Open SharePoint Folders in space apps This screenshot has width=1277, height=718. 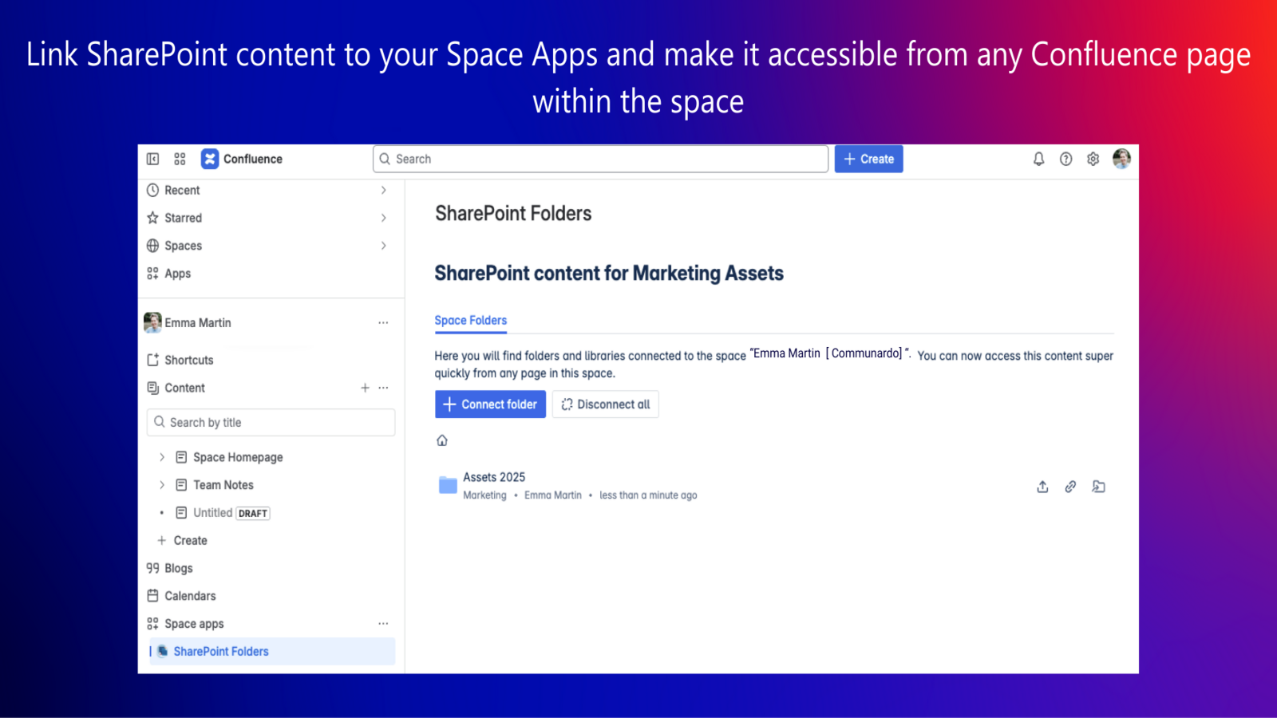point(221,651)
